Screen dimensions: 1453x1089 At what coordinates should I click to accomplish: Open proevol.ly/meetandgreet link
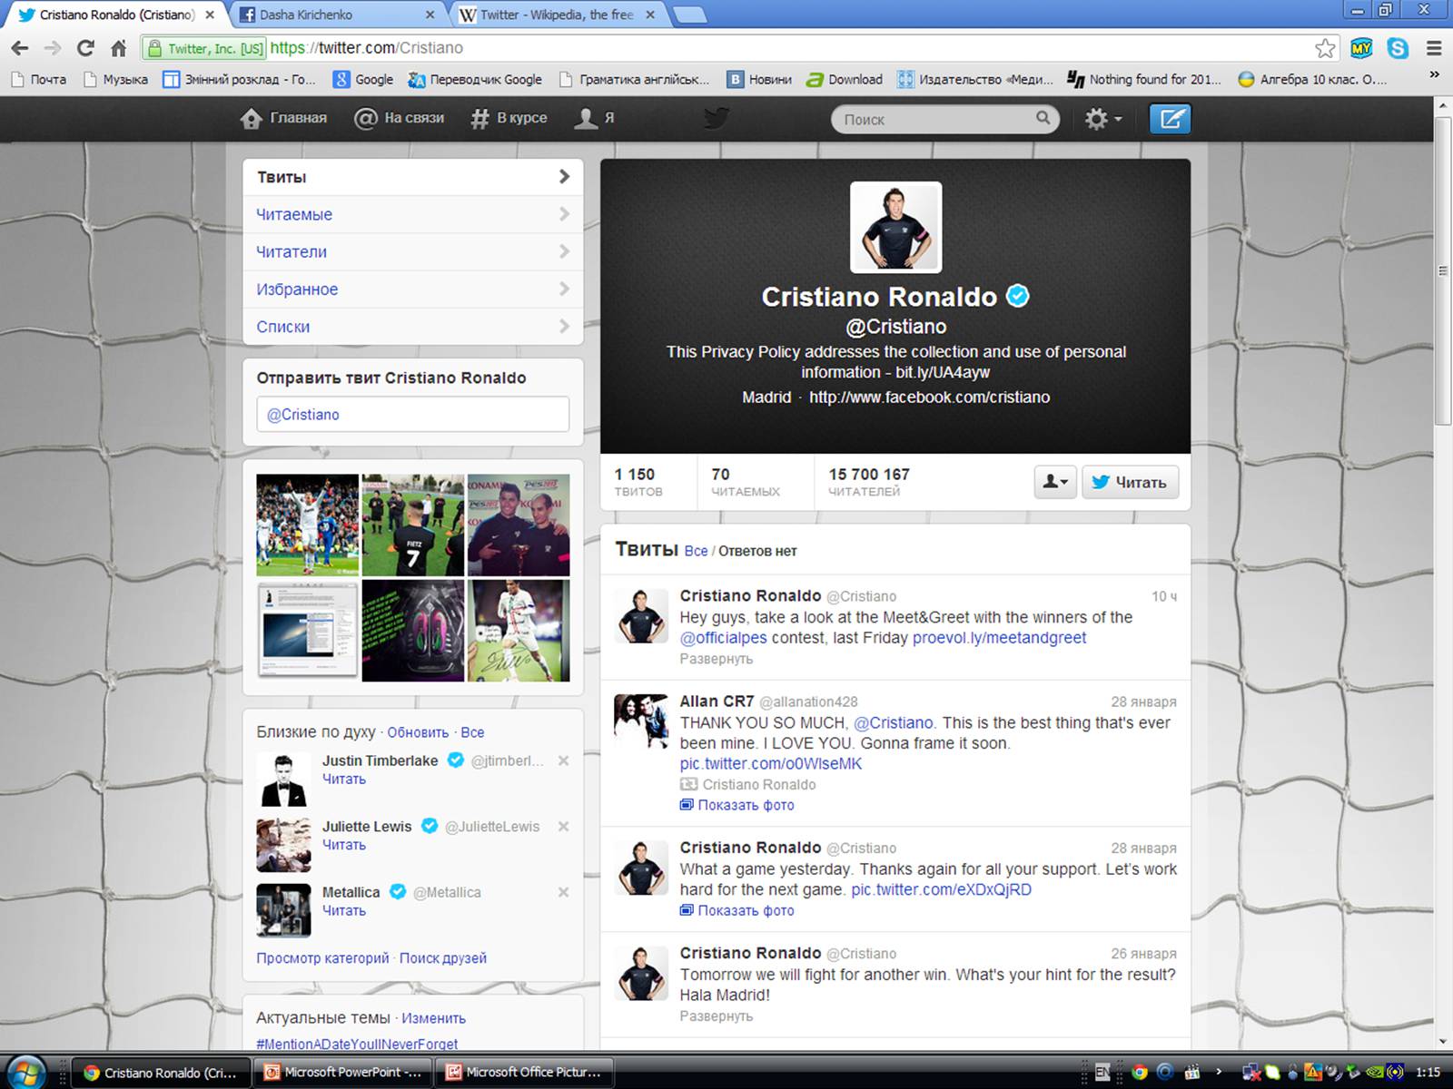pos(999,637)
